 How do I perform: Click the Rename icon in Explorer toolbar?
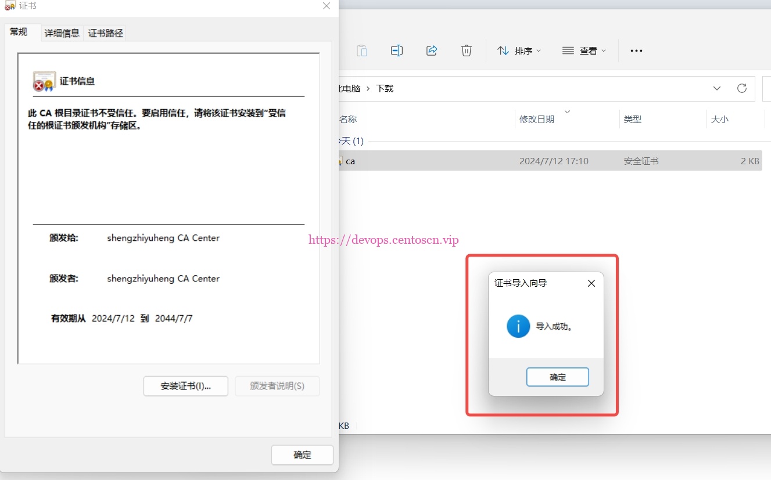point(397,50)
